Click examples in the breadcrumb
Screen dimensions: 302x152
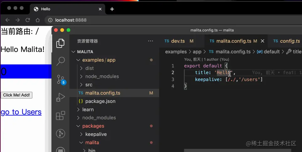tap(176, 52)
